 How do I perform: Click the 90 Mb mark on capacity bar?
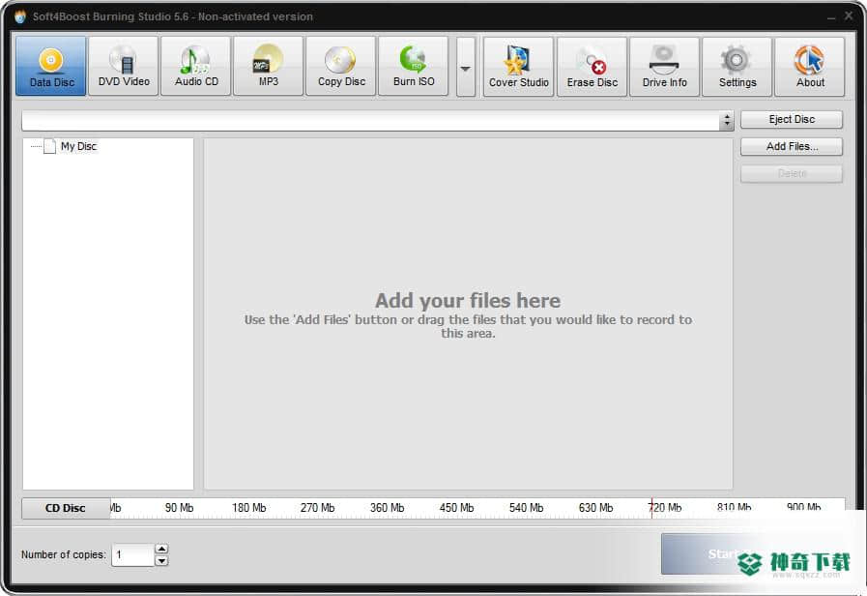[179, 507]
